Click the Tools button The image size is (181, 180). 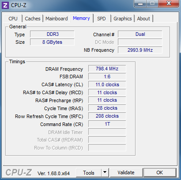point(89,172)
